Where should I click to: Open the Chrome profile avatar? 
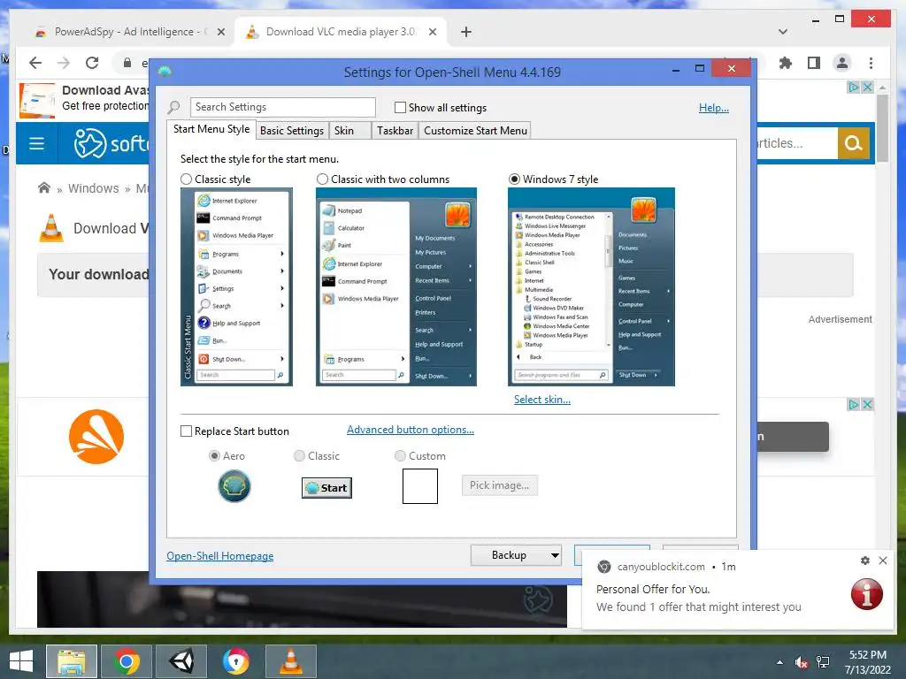tap(842, 63)
